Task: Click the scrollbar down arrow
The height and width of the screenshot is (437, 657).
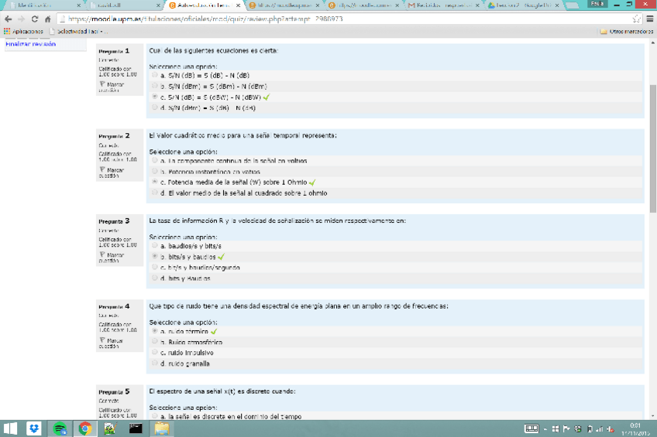Action: pos(653,416)
